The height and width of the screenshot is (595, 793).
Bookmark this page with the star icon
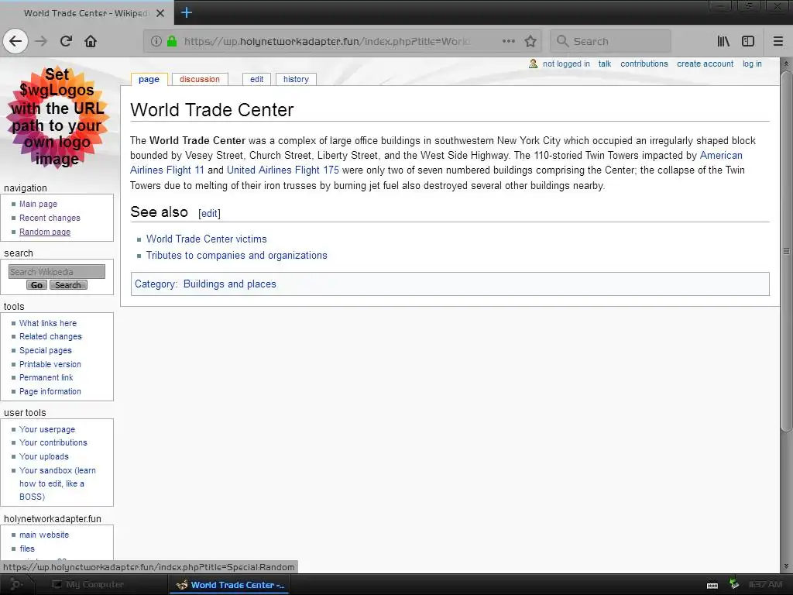pos(530,41)
